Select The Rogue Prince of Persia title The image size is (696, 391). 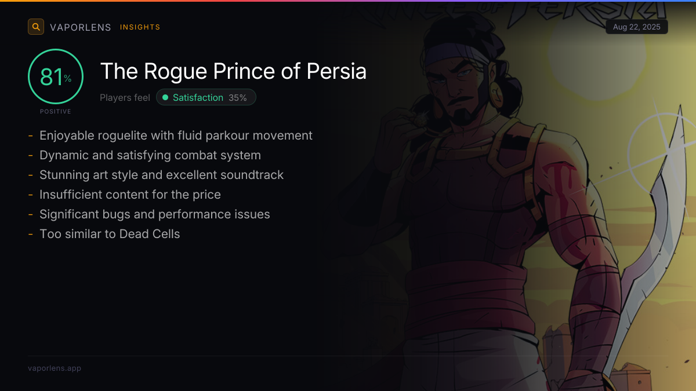233,71
